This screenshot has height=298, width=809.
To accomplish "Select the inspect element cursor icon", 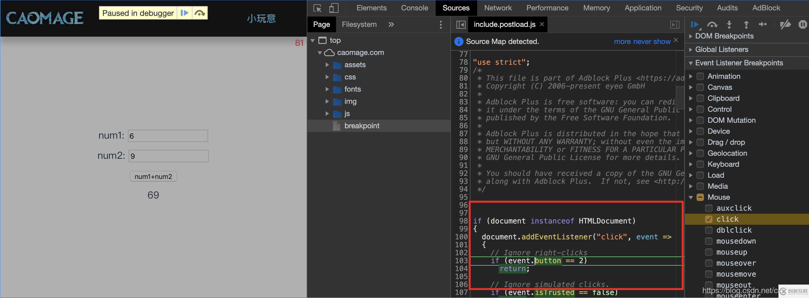I will 317,8.
